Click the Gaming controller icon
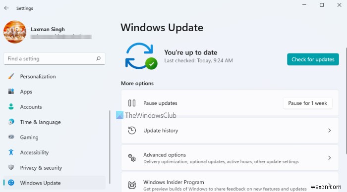Viewport: 347px width, 192px height. point(11,137)
